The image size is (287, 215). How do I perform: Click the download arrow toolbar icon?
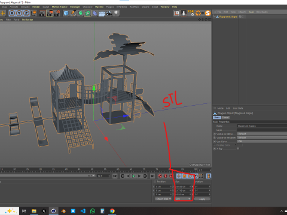pyautogui.click(x=184, y=13)
